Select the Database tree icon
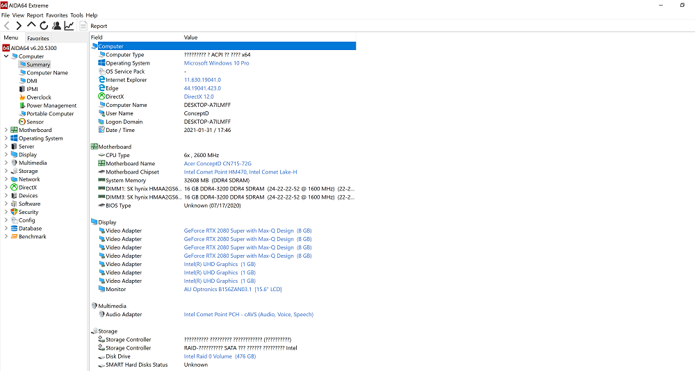This screenshot has width=695, height=371. (14, 229)
